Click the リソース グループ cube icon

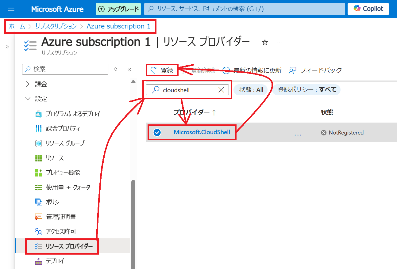point(38,143)
